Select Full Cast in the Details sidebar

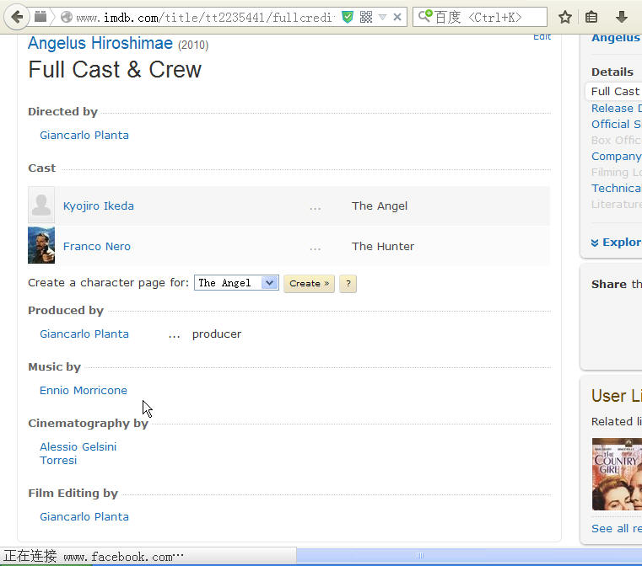pos(615,92)
